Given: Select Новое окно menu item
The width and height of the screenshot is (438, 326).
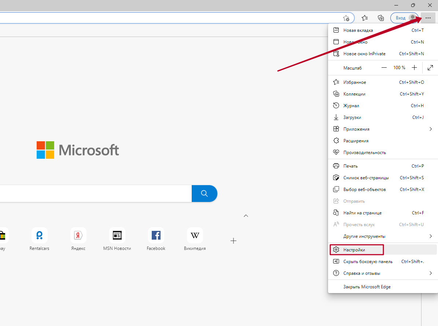Looking at the screenshot, I should tap(383, 42).
